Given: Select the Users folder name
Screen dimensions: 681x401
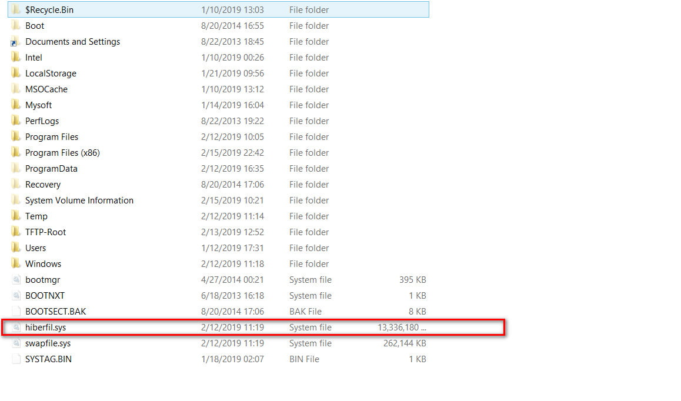Looking at the screenshot, I should click(35, 248).
